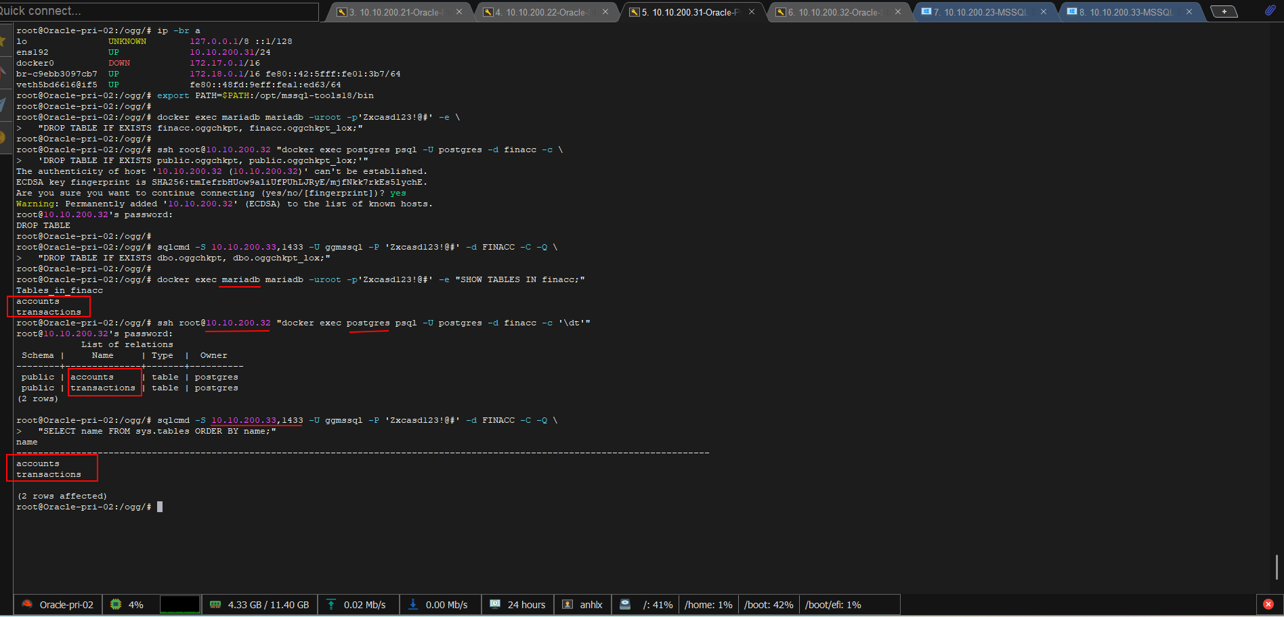Click the user icon beside anhlx
The width and height of the screenshot is (1284, 617).
point(568,604)
